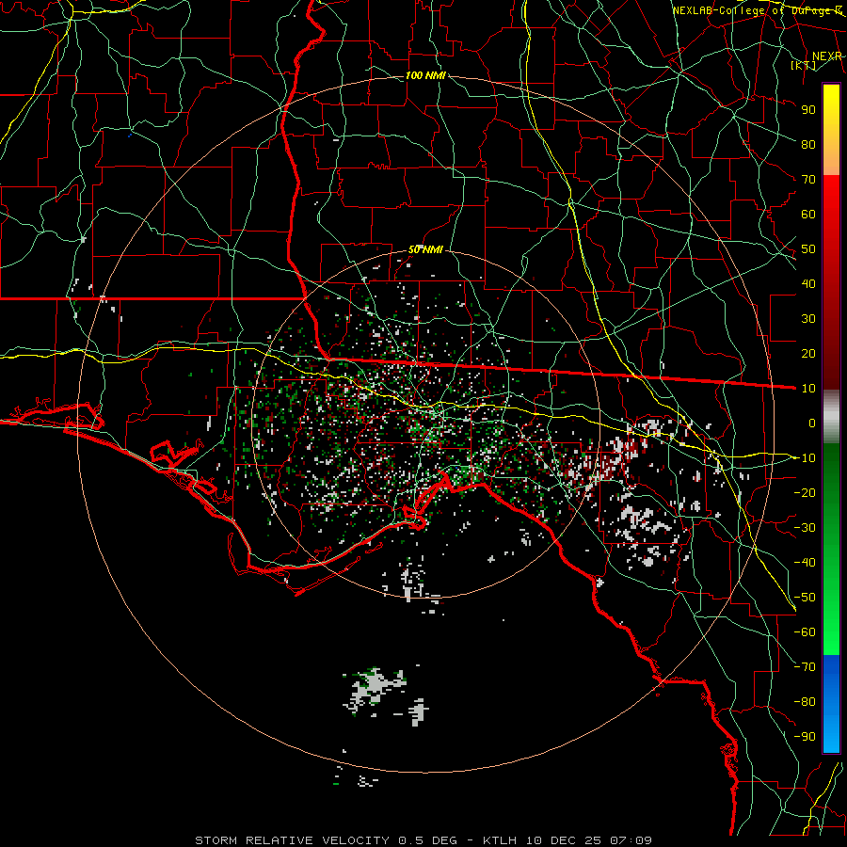This screenshot has width=847, height=847.
Task: Click the 40 value on the velocity scale
Action: [808, 283]
